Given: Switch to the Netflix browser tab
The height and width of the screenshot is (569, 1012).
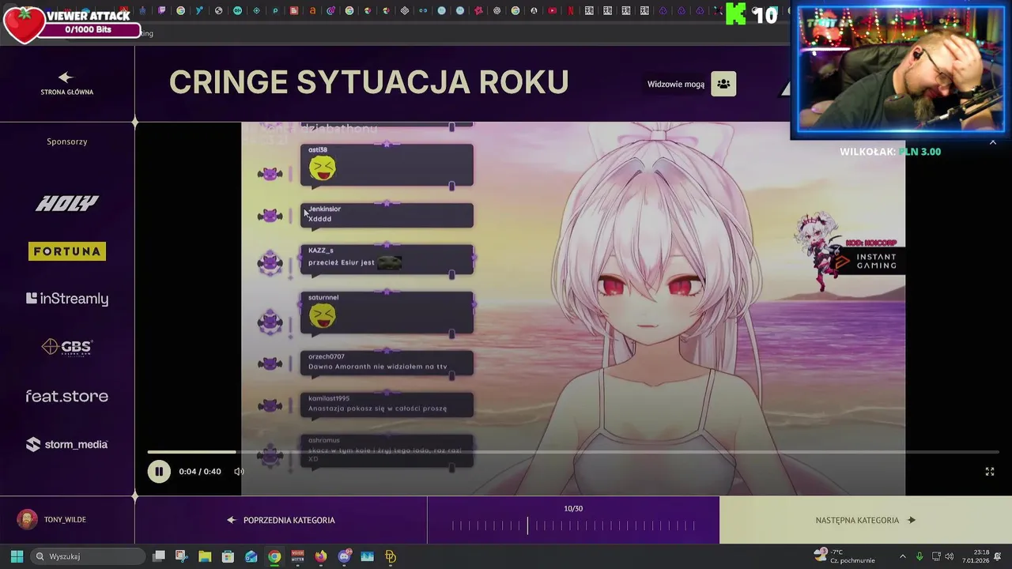Looking at the screenshot, I should click(x=570, y=11).
